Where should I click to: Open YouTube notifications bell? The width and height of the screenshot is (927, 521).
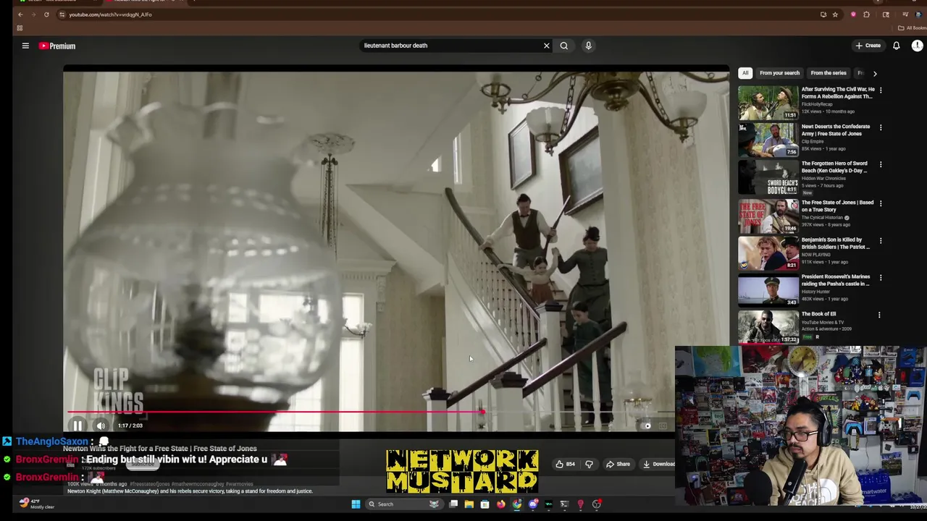pos(896,46)
